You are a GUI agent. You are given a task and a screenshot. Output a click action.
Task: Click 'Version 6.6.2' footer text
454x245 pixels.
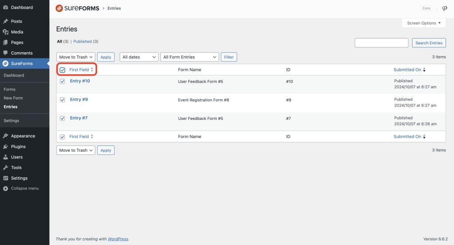coord(435,239)
